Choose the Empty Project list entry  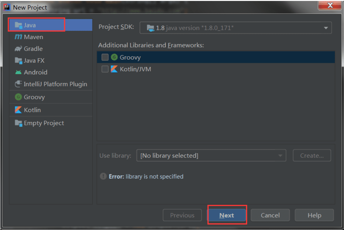[x=44, y=123]
